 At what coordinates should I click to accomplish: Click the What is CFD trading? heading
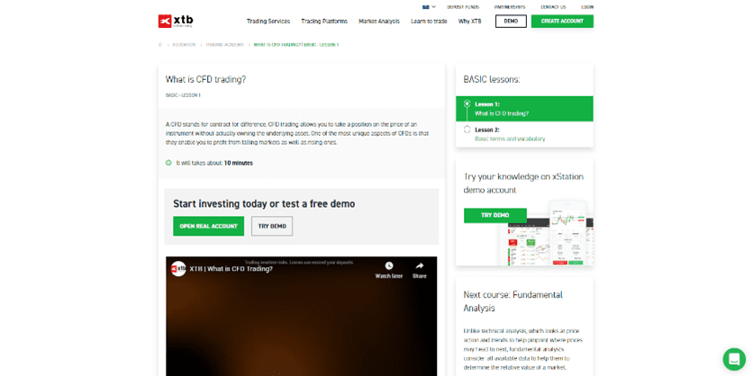tap(205, 80)
